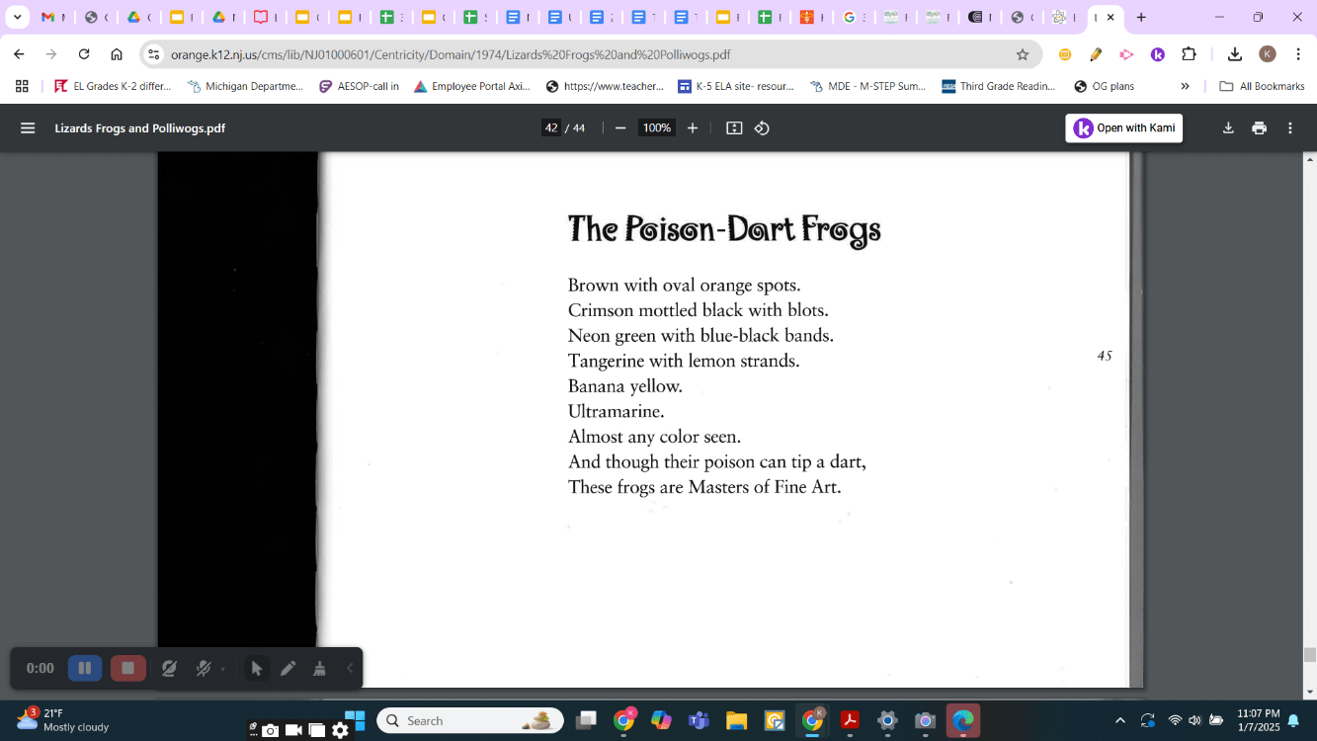This screenshot has height=741, width=1317.
Task: Select the cursor pointer tool in recorder
Action: (257, 669)
